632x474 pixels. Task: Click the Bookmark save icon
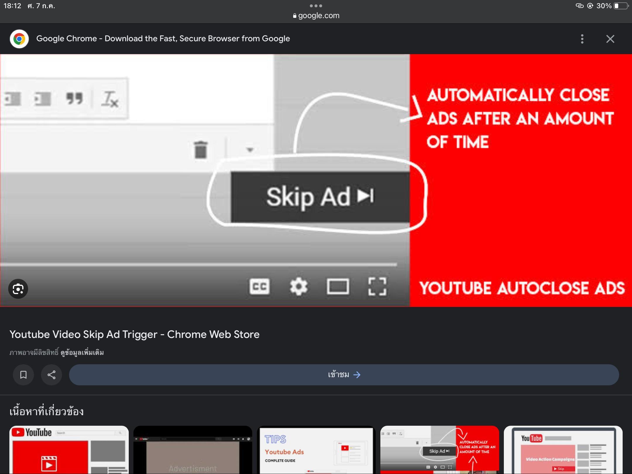(23, 375)
